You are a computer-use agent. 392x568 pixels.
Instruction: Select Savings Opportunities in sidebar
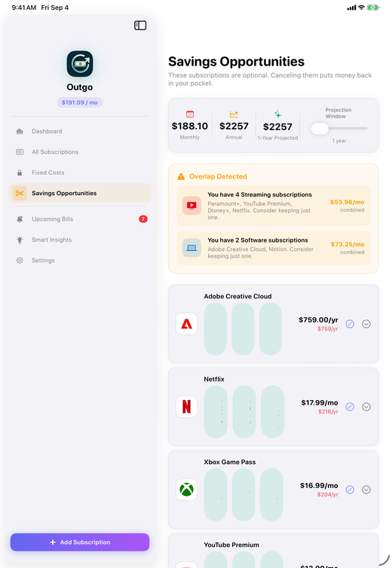80,193
